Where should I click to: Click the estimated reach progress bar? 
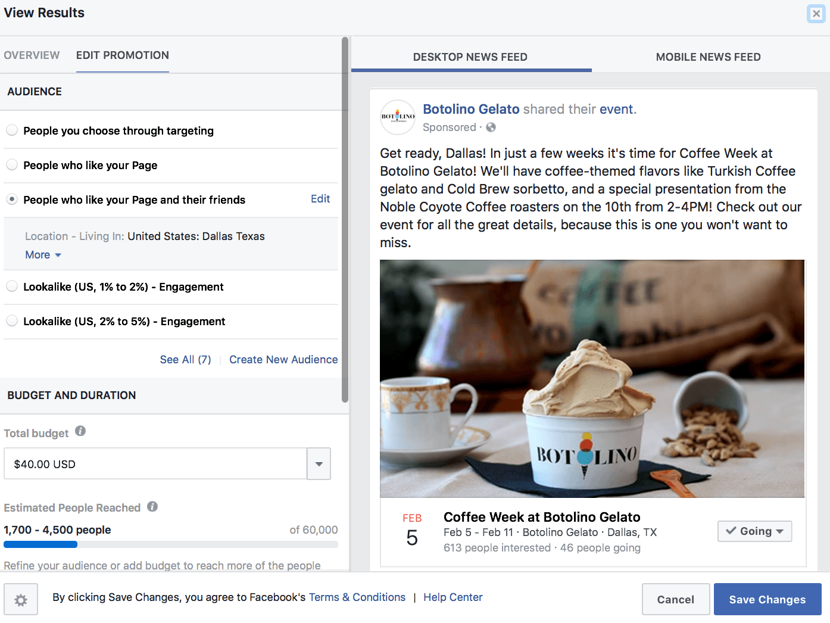pos(171,544)
